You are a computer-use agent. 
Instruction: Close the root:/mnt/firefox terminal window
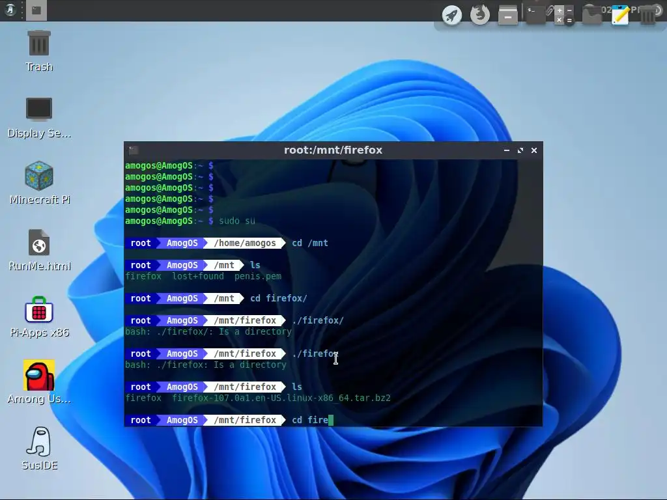[x=534, y=150]
